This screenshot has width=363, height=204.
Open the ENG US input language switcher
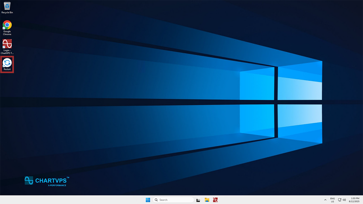click(332, 200)
